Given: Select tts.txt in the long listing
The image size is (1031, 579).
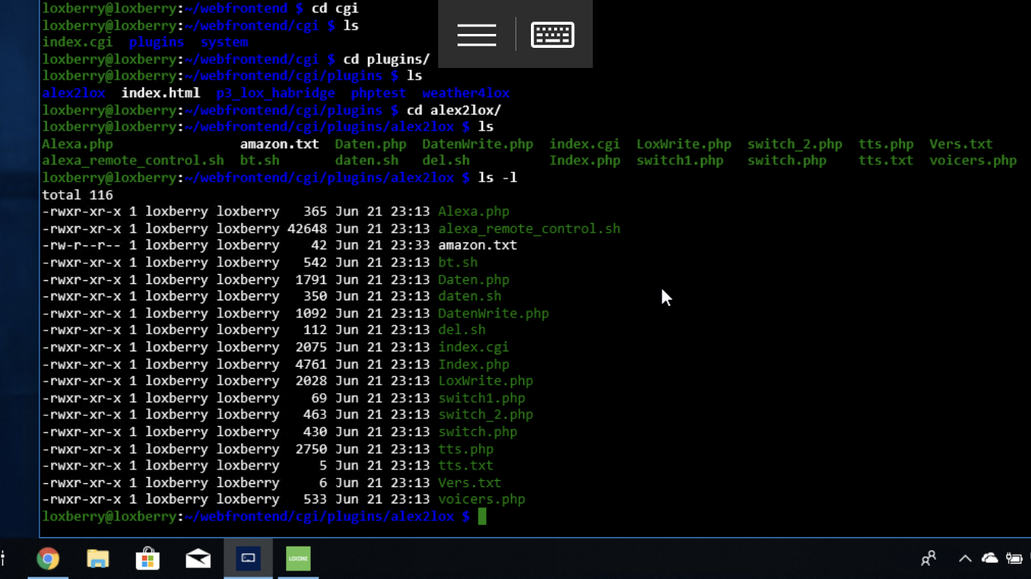Looking at the screenshot, I should pos(466,466).
